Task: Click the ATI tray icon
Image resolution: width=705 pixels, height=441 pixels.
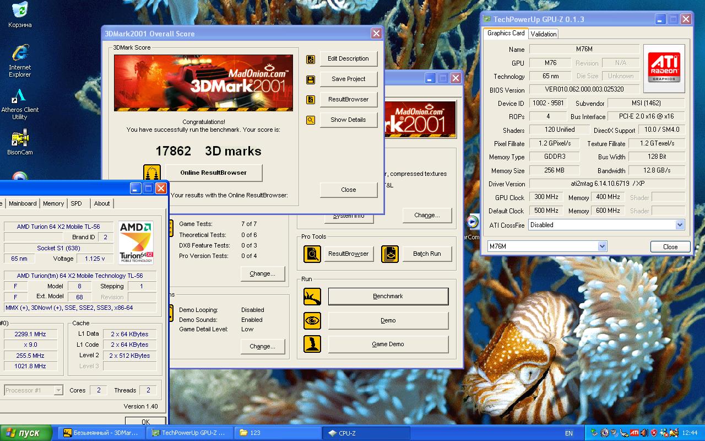Action: 634,433
